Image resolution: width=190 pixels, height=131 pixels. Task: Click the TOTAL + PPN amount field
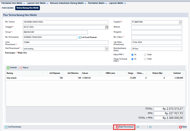click(169, 118)
